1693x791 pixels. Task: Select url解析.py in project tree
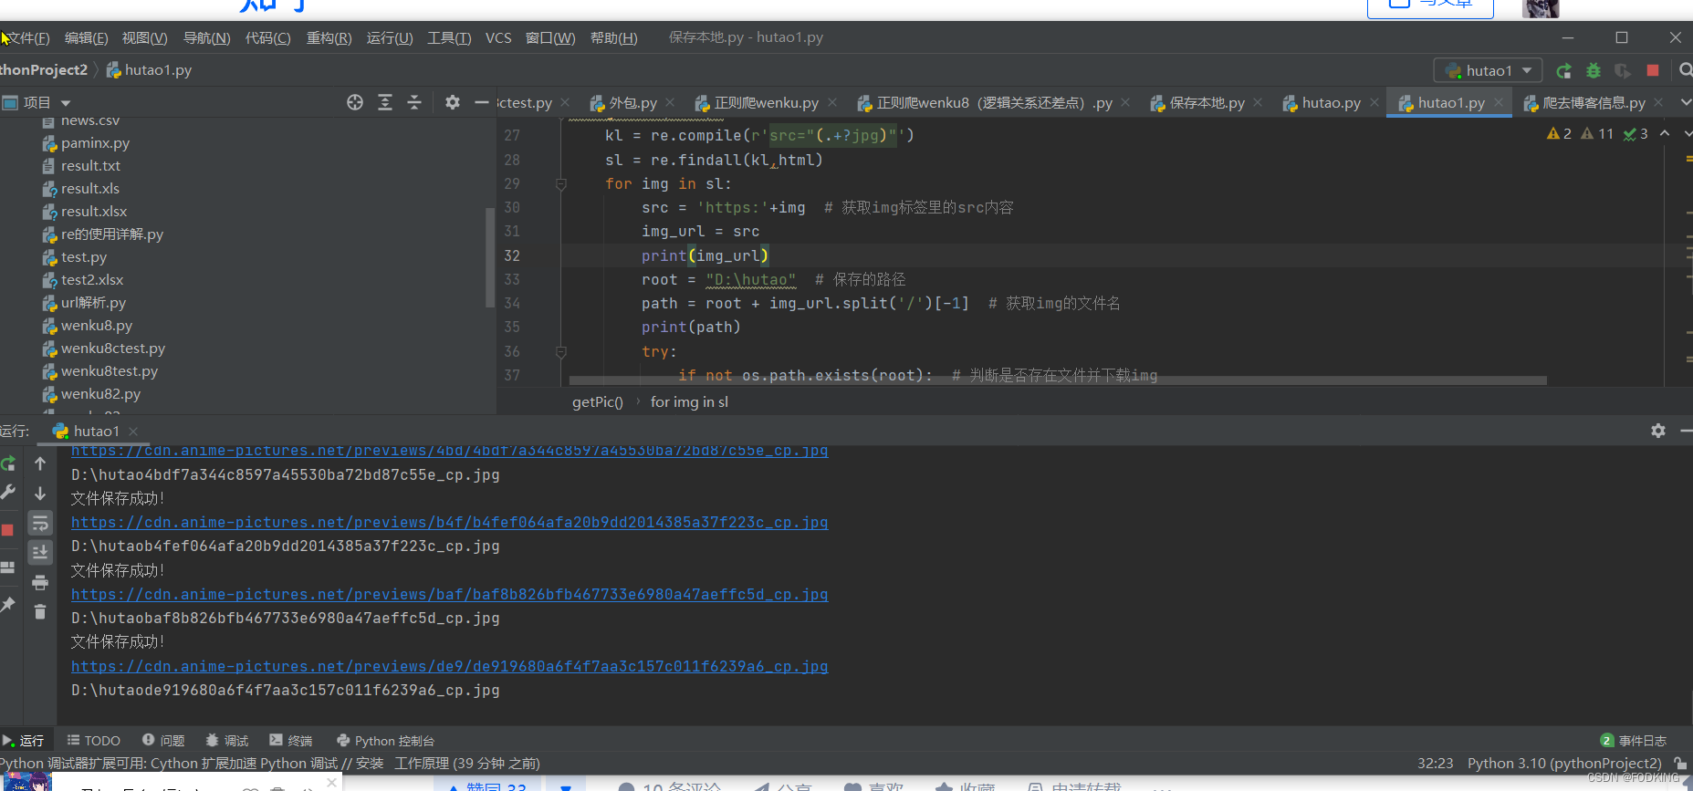[93, 303]
